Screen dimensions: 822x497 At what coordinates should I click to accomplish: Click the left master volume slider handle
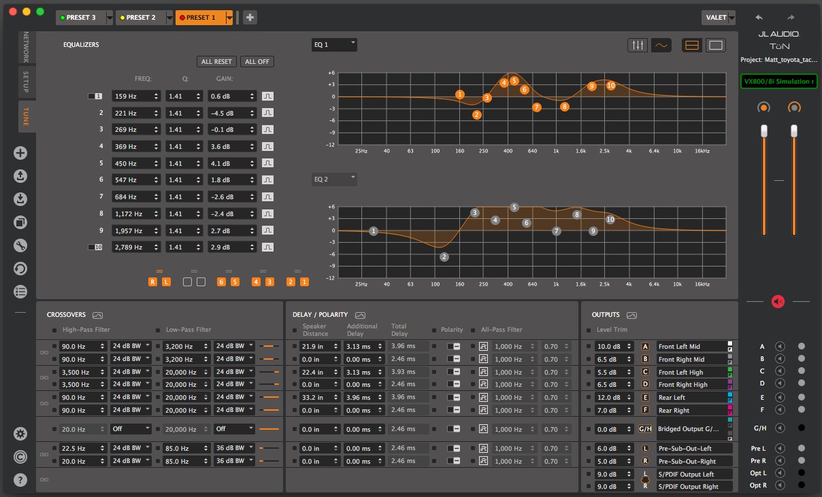763,131
